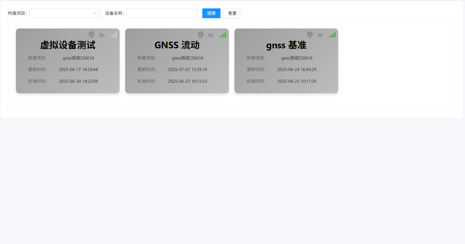Click green signal bars on gnss 基准 card
The image size is (465, 244).
point(332,35)
